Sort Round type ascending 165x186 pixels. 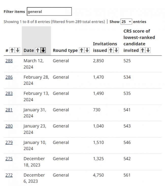click(x=81, y=50)
